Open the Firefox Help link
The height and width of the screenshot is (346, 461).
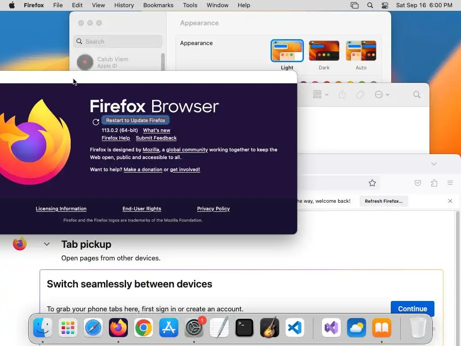tap(116, 138)
